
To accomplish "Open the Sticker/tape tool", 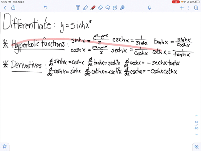I will [x=122, y=8].
